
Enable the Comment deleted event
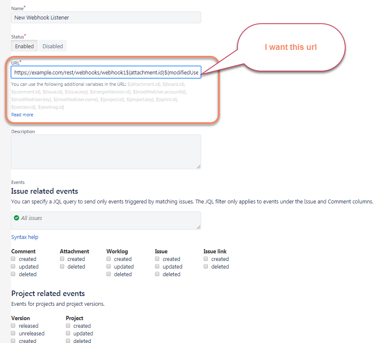pyautogui.click(x=13, y=274)
